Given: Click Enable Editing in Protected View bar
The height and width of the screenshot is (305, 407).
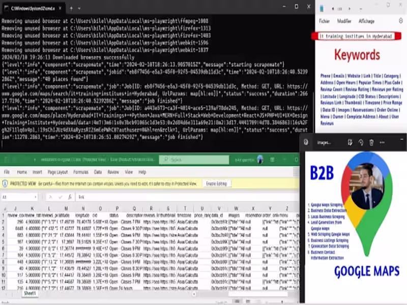Looking at the screenshot, I should click(217, 184).
